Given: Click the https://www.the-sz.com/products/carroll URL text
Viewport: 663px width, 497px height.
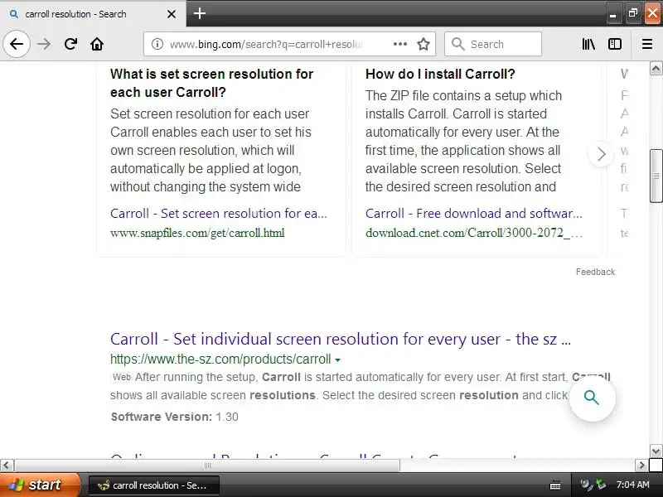Looking at the screenshot, I should 220,359.
